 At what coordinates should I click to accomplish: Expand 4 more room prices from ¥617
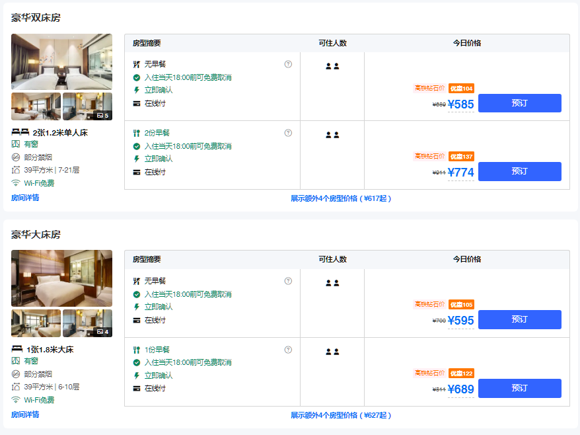341,198
